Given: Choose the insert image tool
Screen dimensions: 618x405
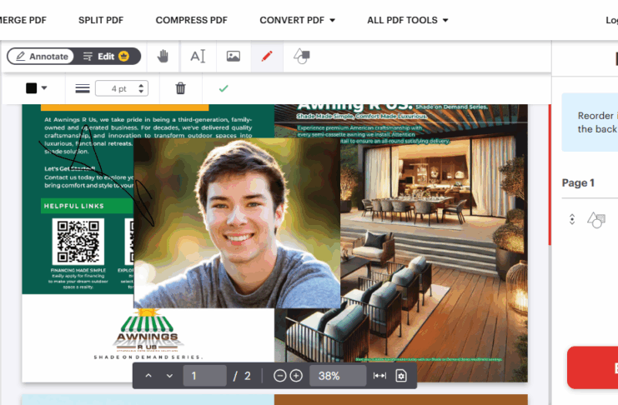Looking at the screenshot, I should pos(234,57).
